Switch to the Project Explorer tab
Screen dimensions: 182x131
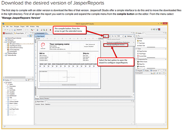click(20, 33)
